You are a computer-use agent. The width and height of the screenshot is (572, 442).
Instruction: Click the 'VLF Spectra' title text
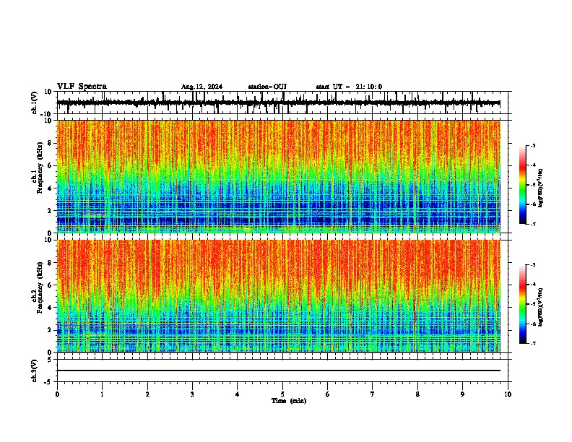click(82, 87)
